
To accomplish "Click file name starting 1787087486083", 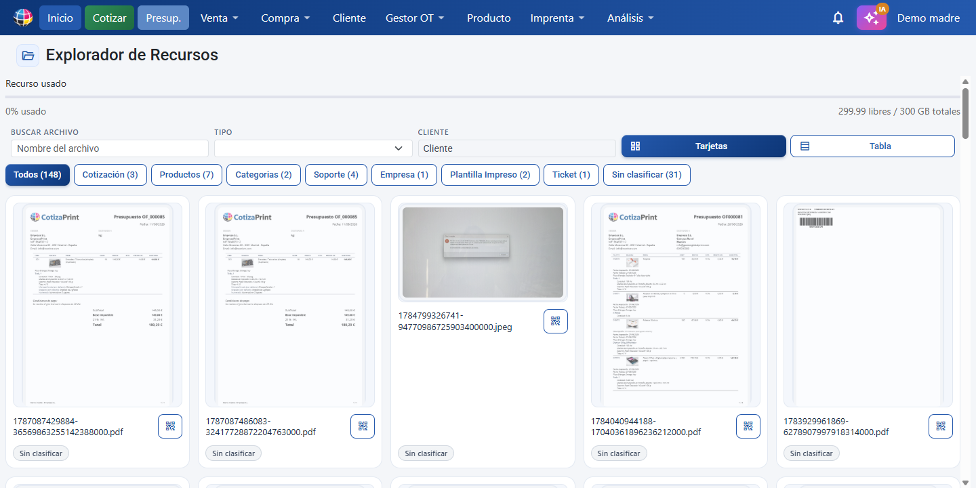I will (261, 426).
